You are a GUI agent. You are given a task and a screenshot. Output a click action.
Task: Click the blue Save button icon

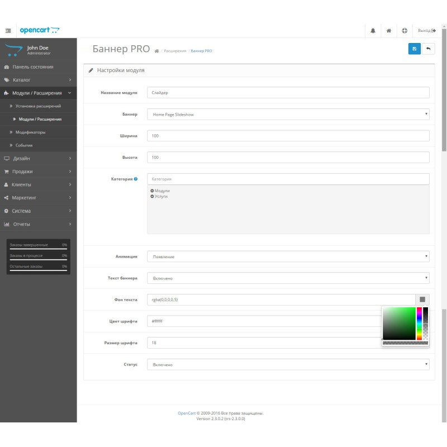[x=414, y=49]
